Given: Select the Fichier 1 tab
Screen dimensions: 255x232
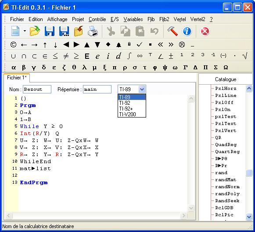Looking at the screenshot, I should [x=17, y=78].
